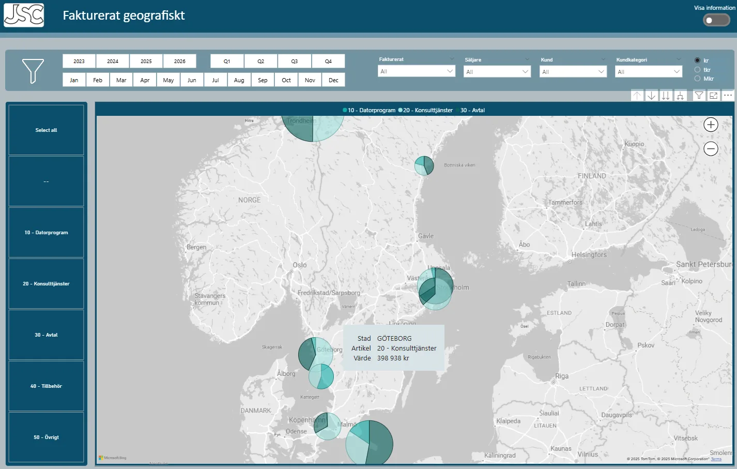This screenshot has height=469, width=737.
Task: Select the kr radio button
Action: click(697, 60)
